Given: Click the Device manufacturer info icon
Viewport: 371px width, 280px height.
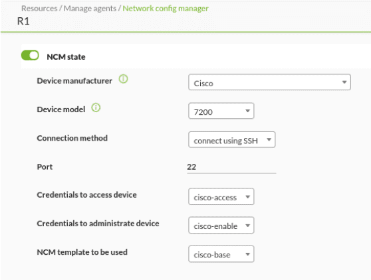Looking at the screenshot, I should coord(123,79).
